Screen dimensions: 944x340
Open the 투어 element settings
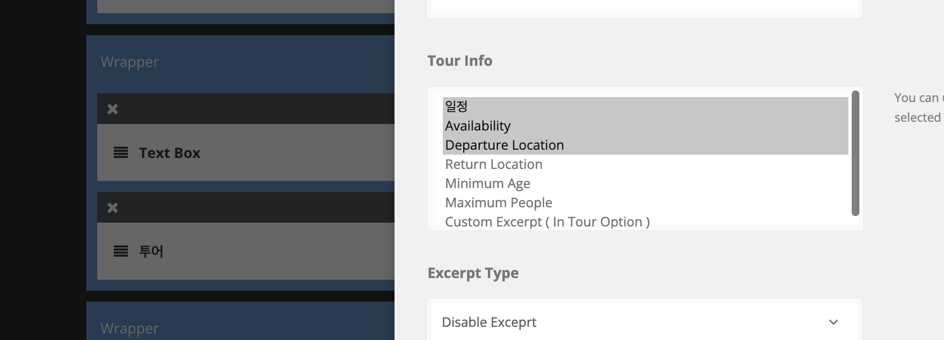(x=151, y=251)
